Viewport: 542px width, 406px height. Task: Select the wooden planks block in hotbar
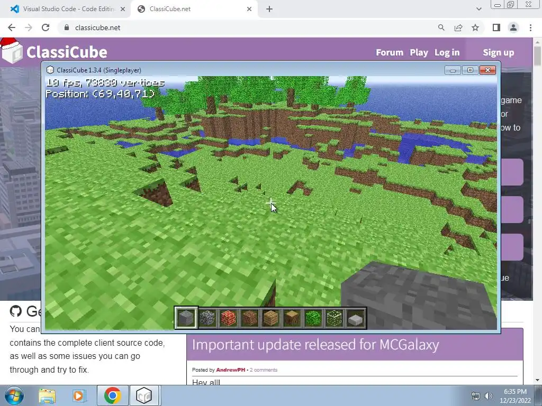pyautogui.click(x=270, y=318)
